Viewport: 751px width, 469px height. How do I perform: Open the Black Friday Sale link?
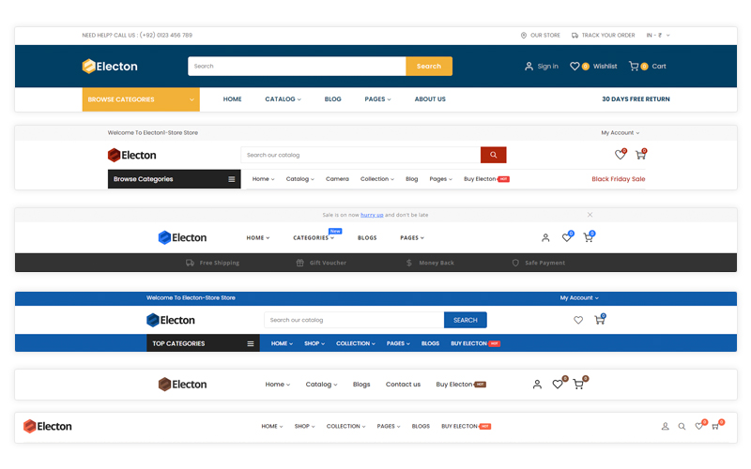point(618,179)
